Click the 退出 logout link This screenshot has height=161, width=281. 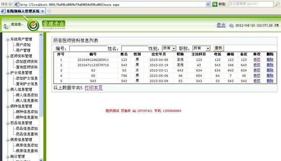[221, 25]
